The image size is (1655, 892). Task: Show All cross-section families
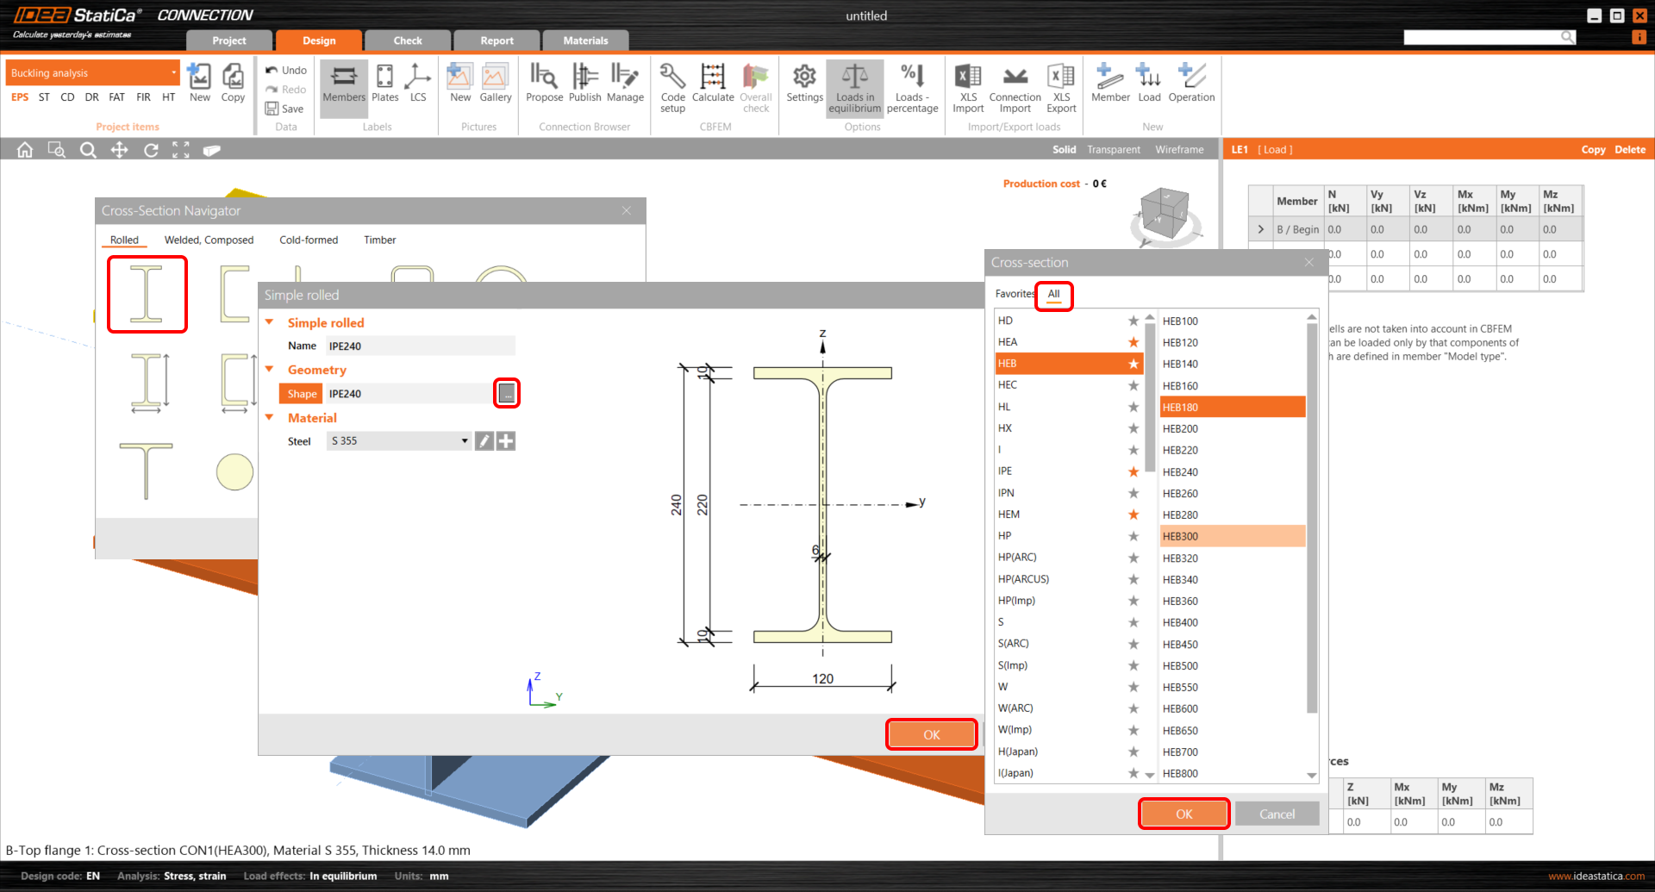pos(1053,294)
